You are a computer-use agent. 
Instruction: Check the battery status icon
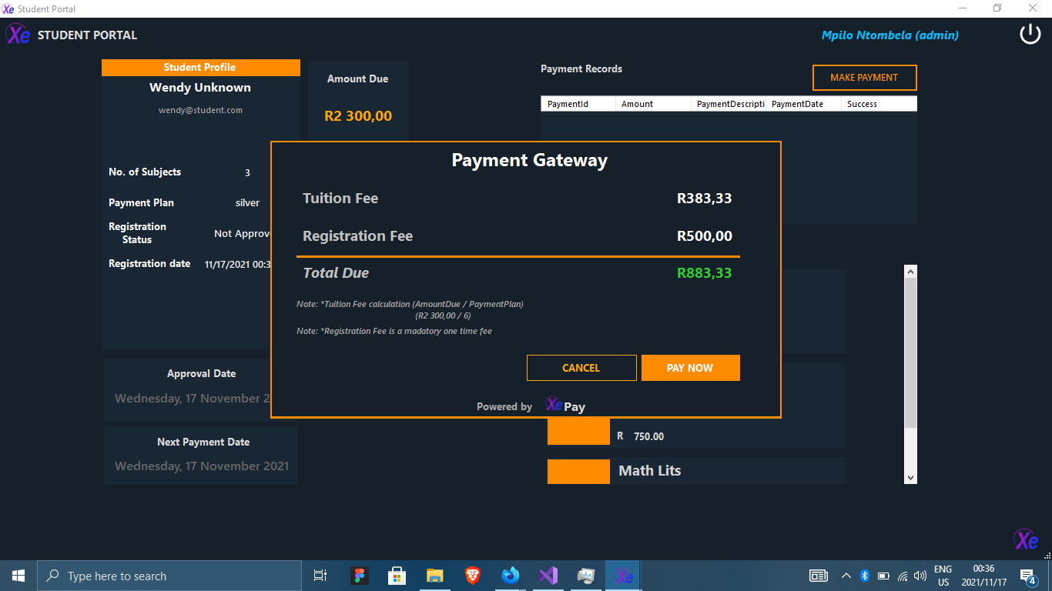pyautogui.click(x=883, y=576)
